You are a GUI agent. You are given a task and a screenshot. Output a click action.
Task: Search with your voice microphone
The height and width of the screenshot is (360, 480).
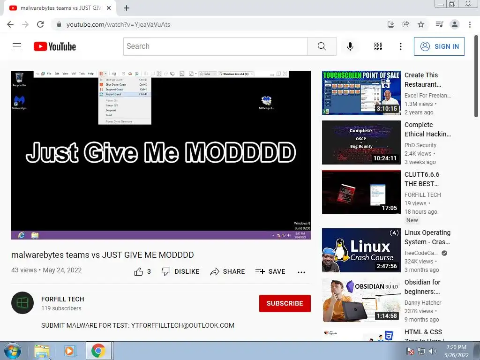[x=350, y=46]
